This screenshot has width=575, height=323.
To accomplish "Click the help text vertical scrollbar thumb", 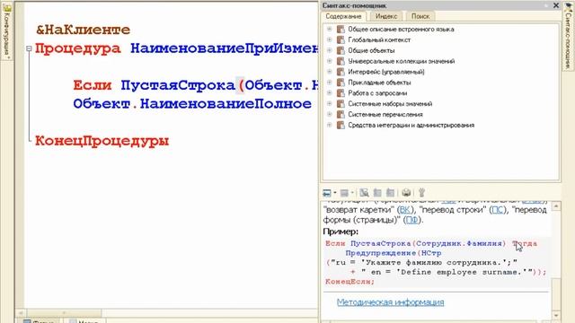I will point(556,294).
